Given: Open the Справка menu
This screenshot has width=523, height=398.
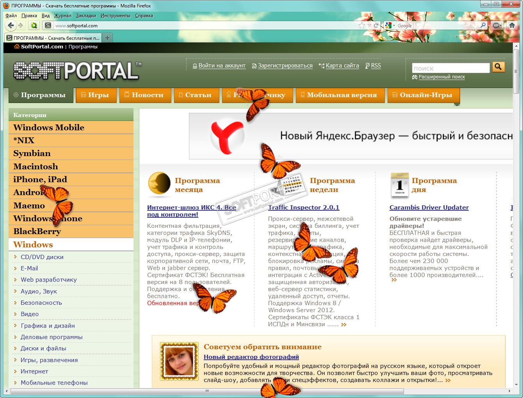Looking at the screenshot, I should pos(144,16).
